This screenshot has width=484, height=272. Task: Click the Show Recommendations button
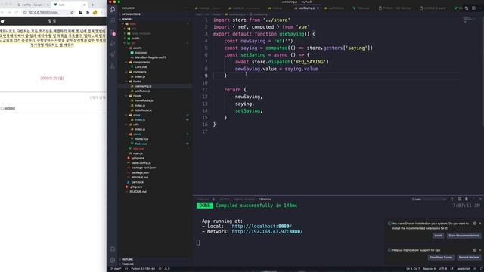click(464, 236)
